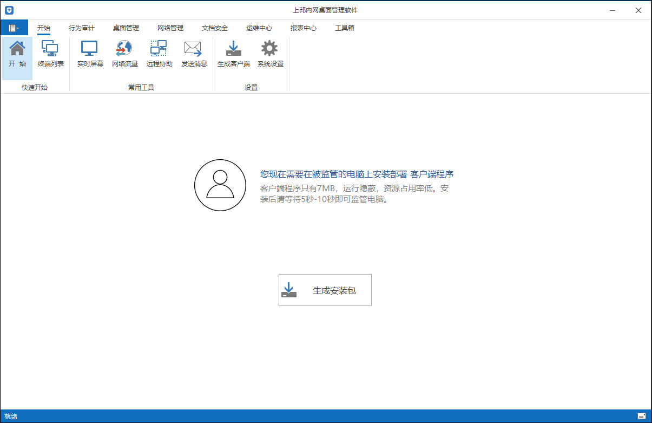
Task: Click the status bar icon at bottom right
Action: coord(642,416)
